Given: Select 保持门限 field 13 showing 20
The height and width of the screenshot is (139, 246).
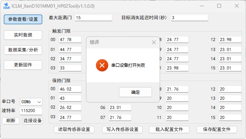Looking at the screenshot, I should (230, 98).
